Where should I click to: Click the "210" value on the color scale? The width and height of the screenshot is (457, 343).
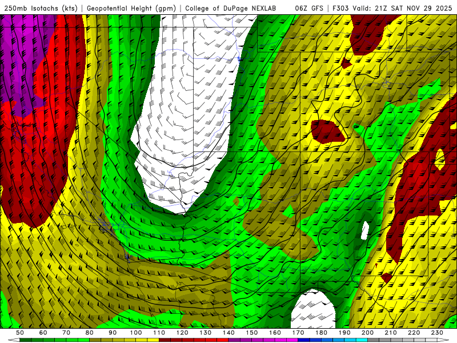pyautogui.click(x=391, y=333)
